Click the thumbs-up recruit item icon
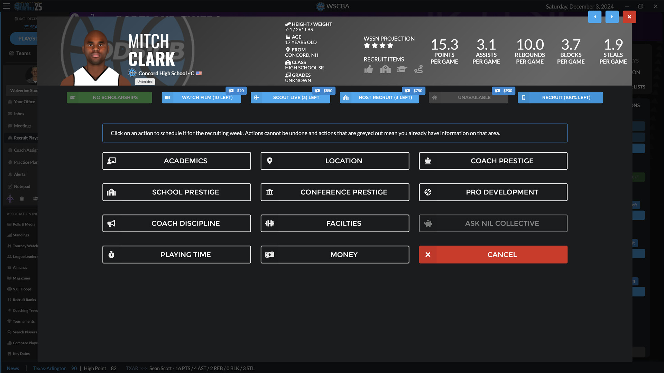Screen dimensions: 664x373 pyautogui.click(x=368, y=69)
